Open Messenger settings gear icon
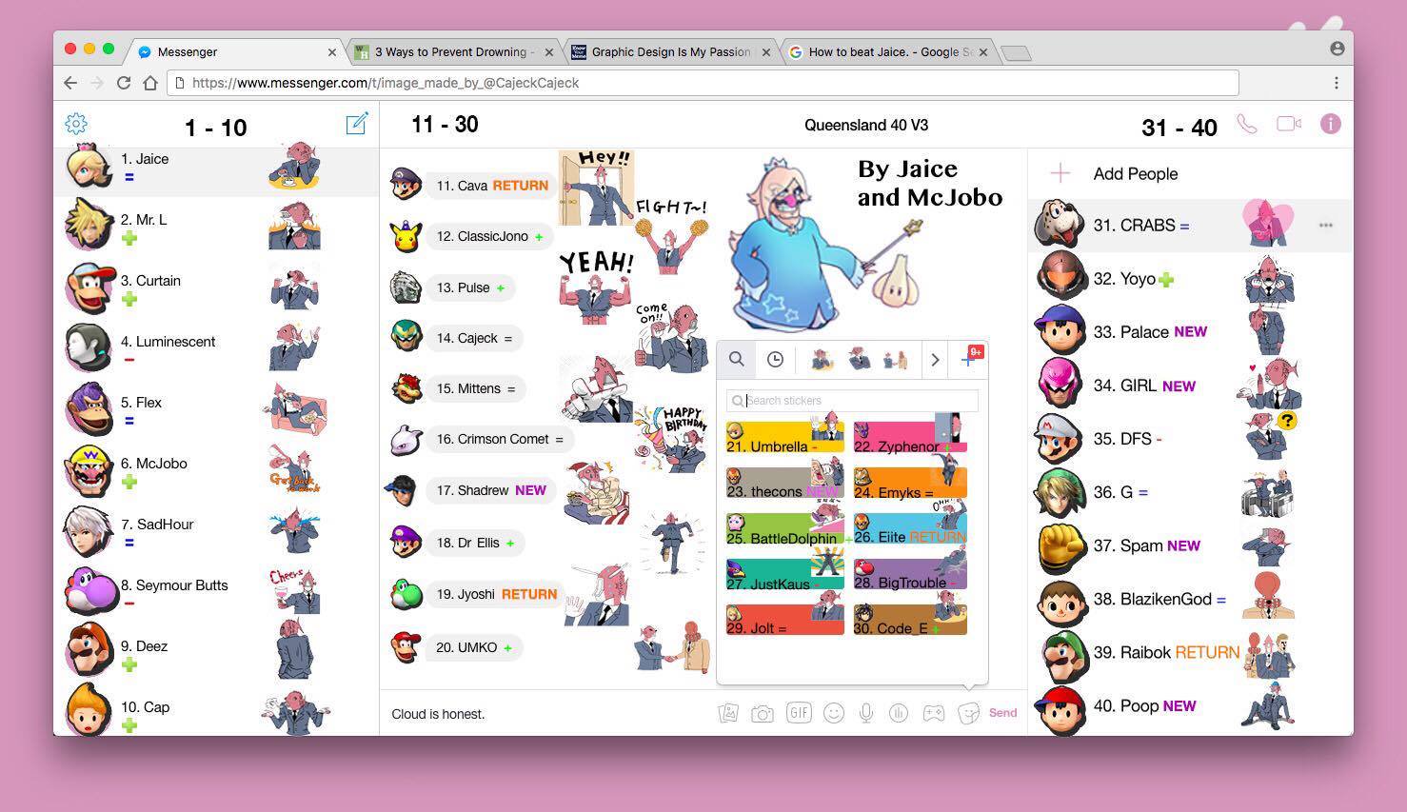Screen dimensions: 1407x812 pos(76,124)
